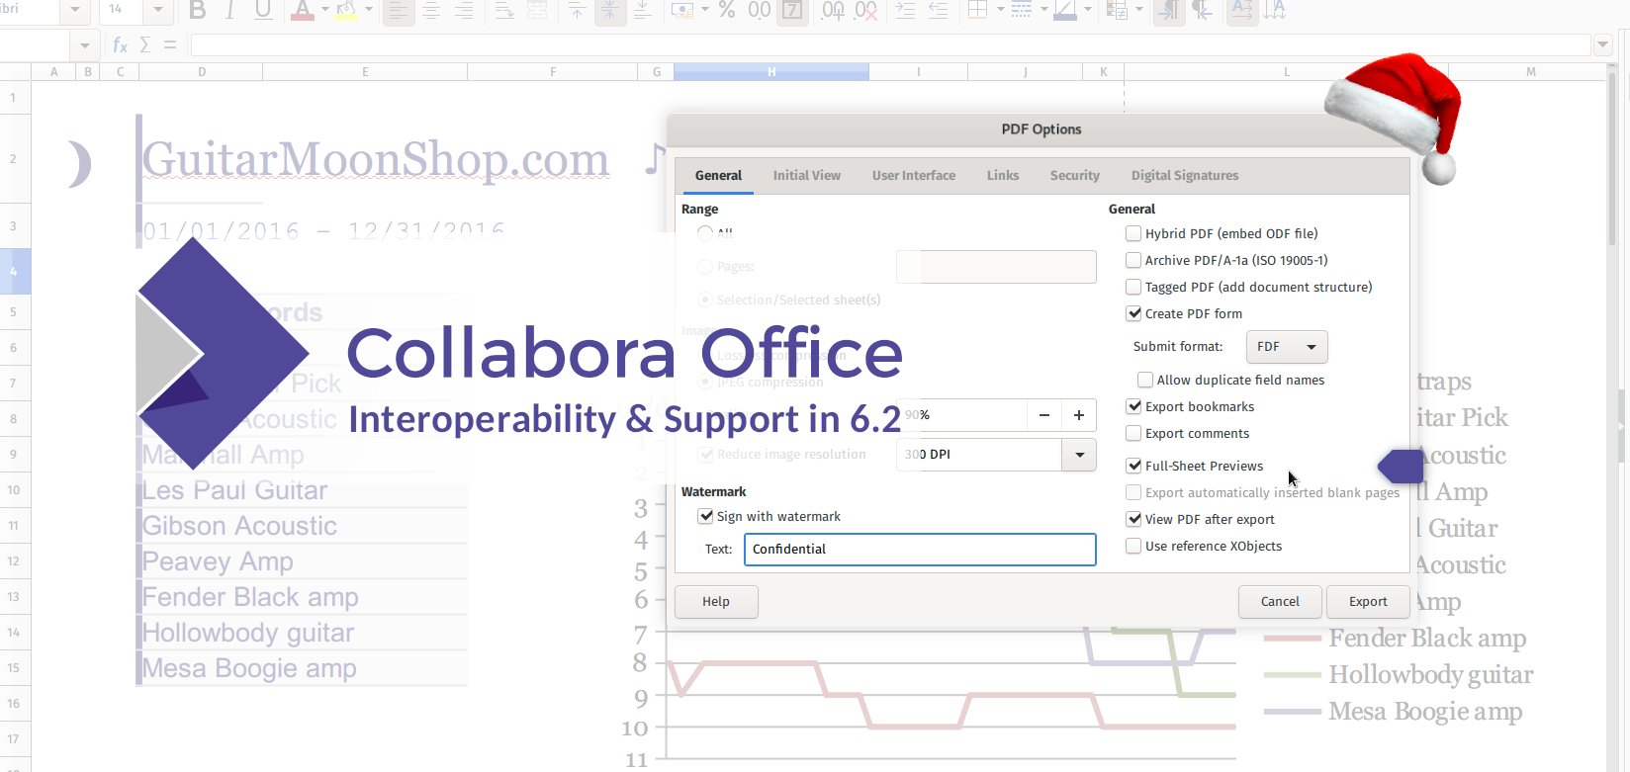The image size is (1630, 772).
Task: Decrease cell indent
Action: tap(939, 10)
